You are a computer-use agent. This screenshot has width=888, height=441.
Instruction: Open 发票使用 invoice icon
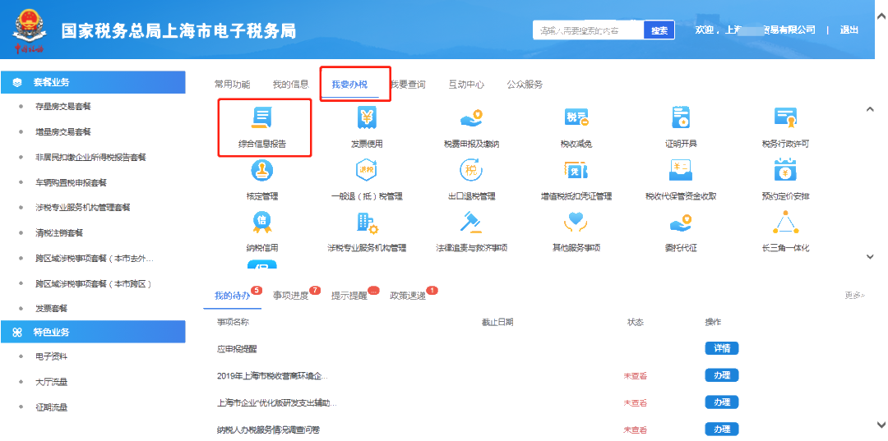click(367, 117)
